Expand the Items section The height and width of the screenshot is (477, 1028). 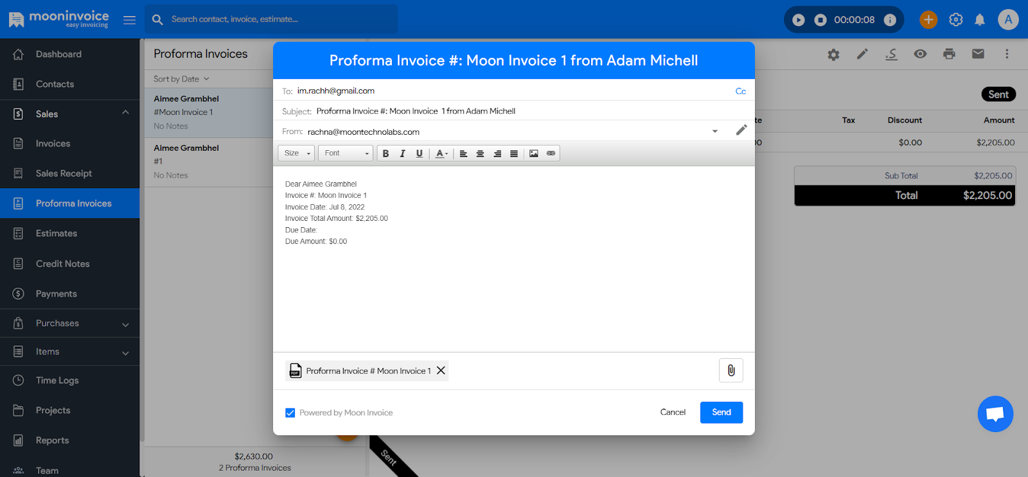[69, 352]
